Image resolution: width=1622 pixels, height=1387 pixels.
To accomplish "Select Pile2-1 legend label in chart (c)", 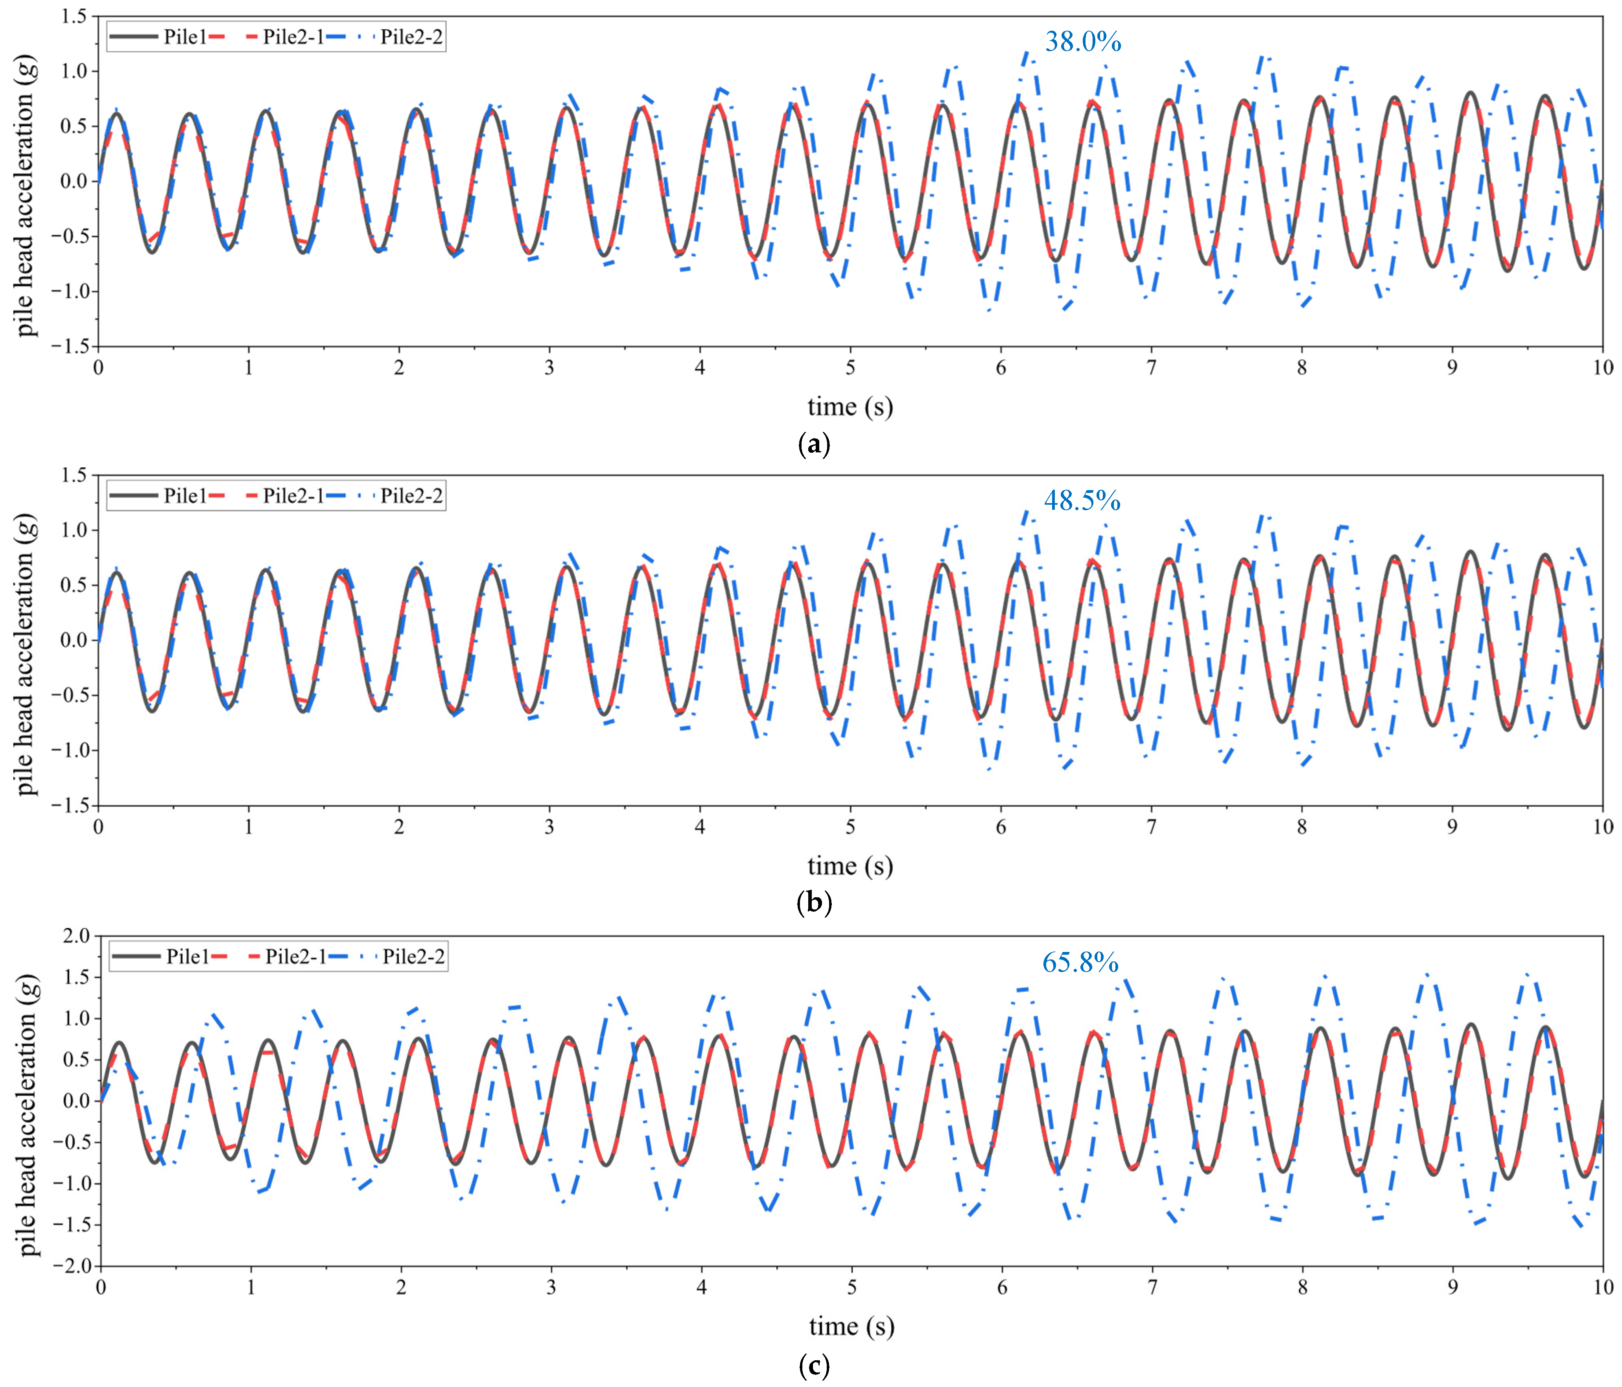I will [296, 957].
